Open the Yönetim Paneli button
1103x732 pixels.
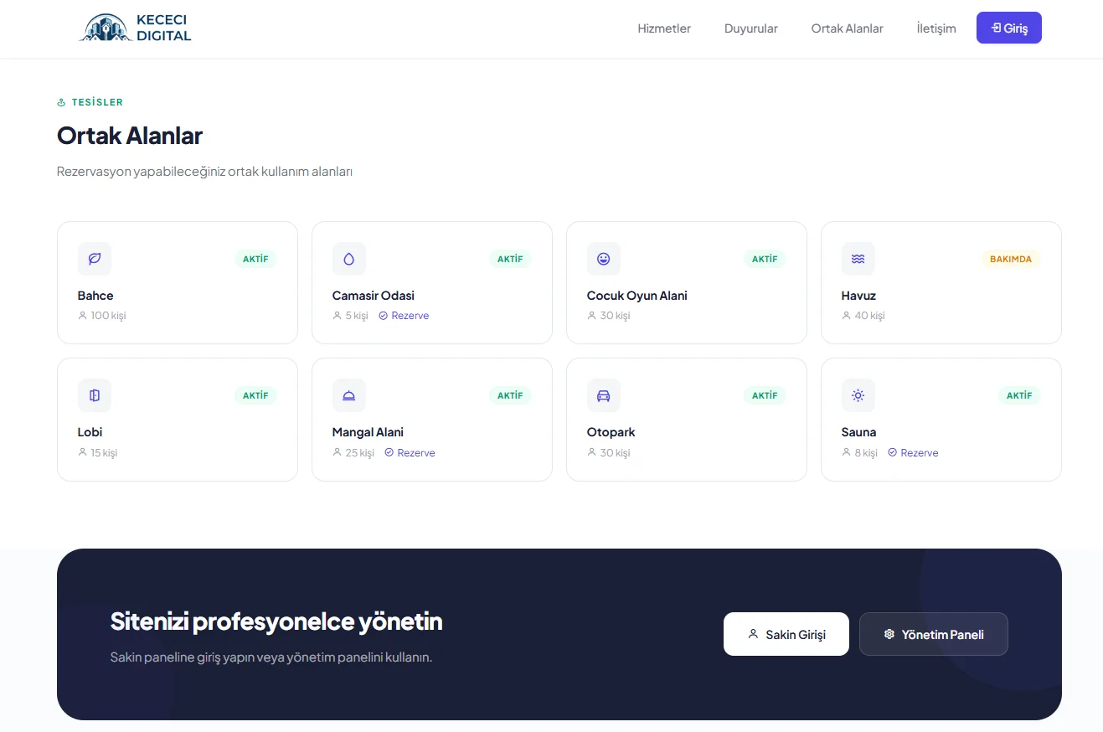pos(934,634)
